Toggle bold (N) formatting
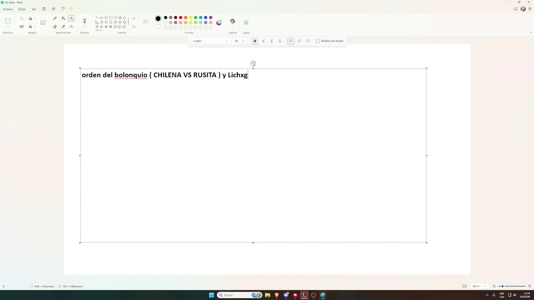 click(x=255, y=41)
